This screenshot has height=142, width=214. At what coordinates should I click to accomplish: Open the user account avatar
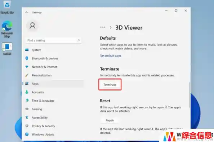pos(32,26)
